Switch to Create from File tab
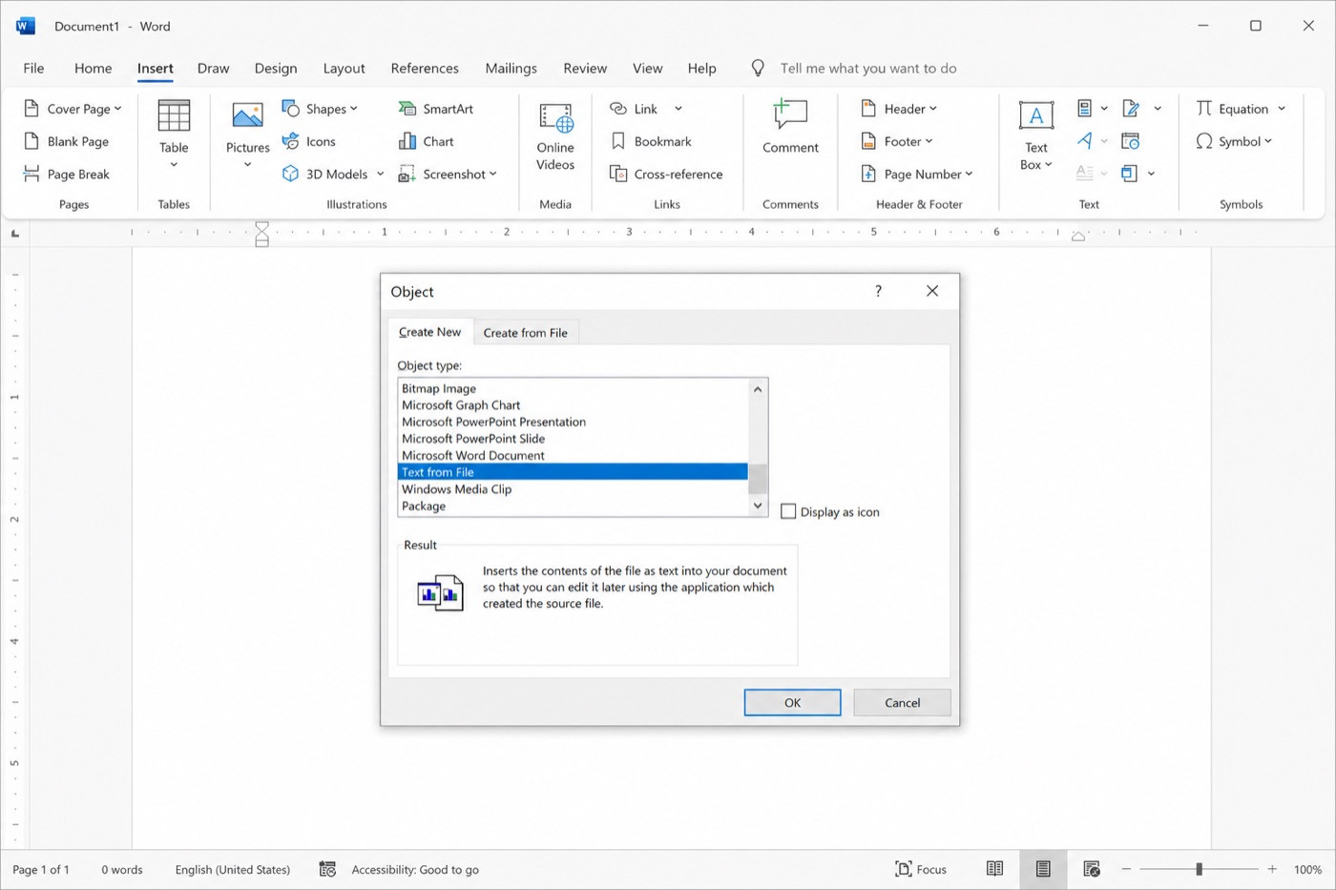The image size is (1336, 890). point(525,332)
